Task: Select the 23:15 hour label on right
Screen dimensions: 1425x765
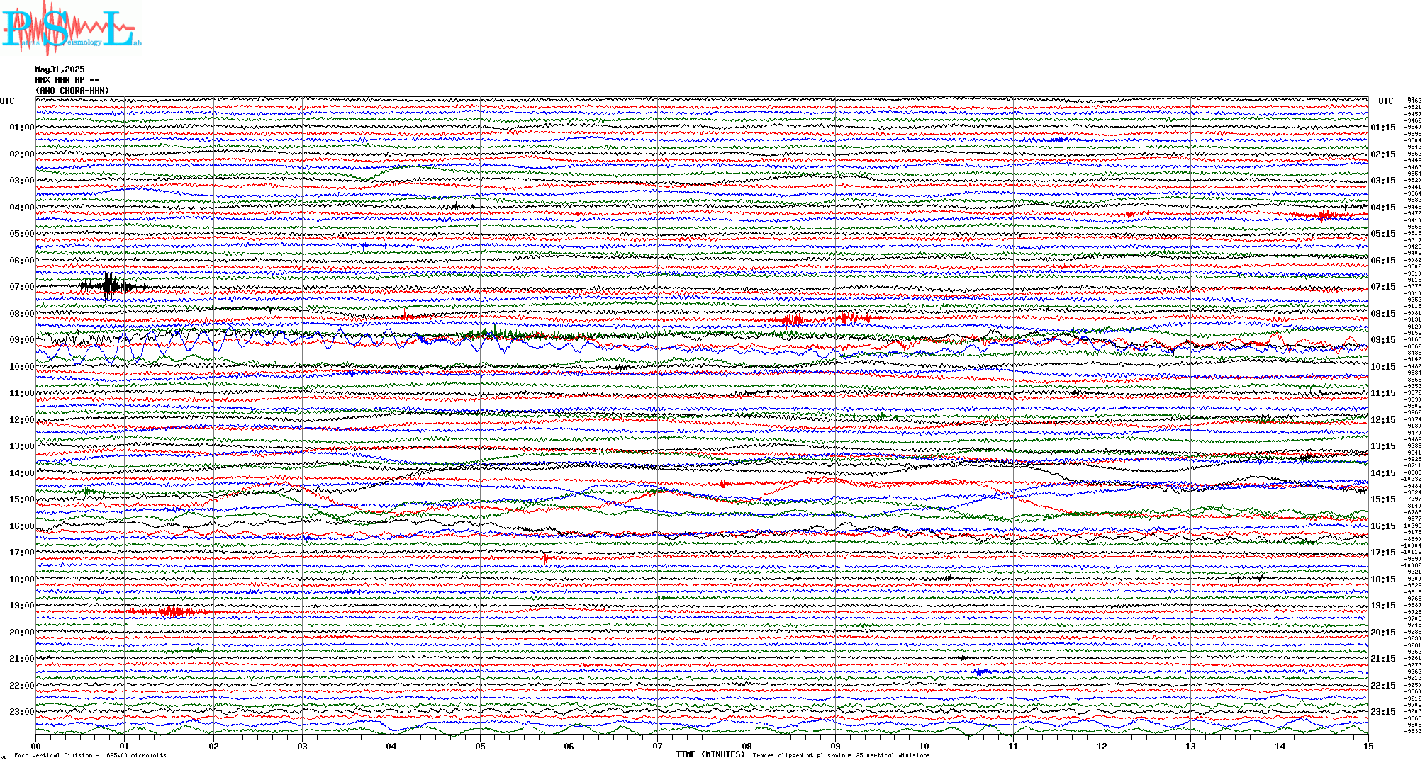Action: (1382, 712)
